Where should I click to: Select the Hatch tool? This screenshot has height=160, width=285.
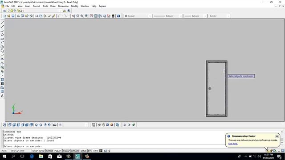pos(2,80)
